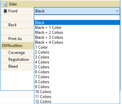Choose 4 Colors from the list
122x104 pixels.
coord(77,62)
